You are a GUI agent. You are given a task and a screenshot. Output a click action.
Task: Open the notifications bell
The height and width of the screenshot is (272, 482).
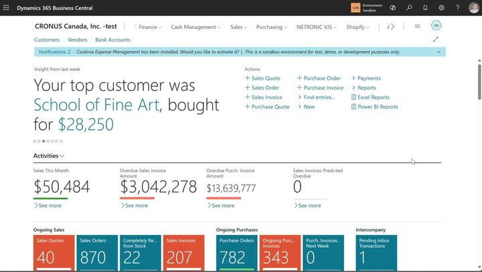coord(425,7)
